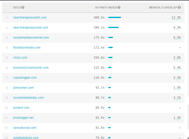Visit socialmediatoday.com link
The width and height of the screenshot is (189, 139).
(x=29, y=98)
